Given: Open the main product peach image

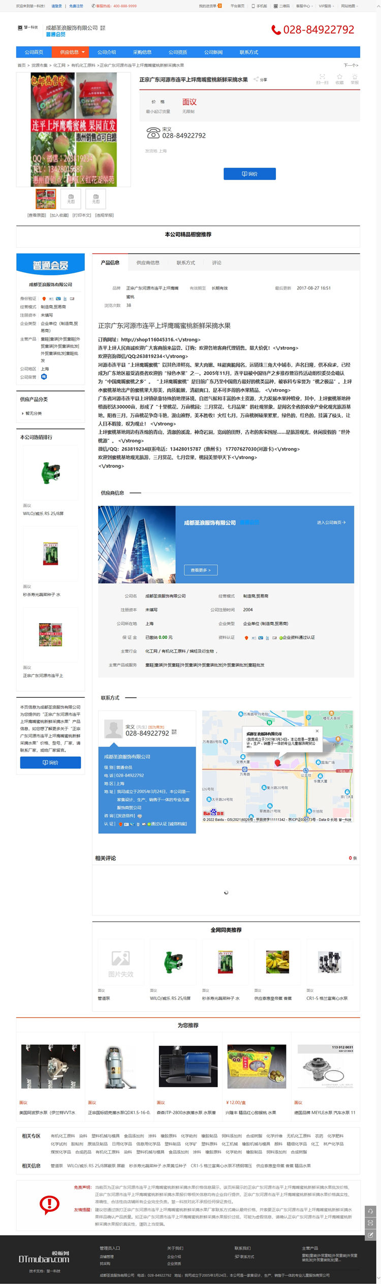Looking at the screenshot, I should (x=74, y=129).
